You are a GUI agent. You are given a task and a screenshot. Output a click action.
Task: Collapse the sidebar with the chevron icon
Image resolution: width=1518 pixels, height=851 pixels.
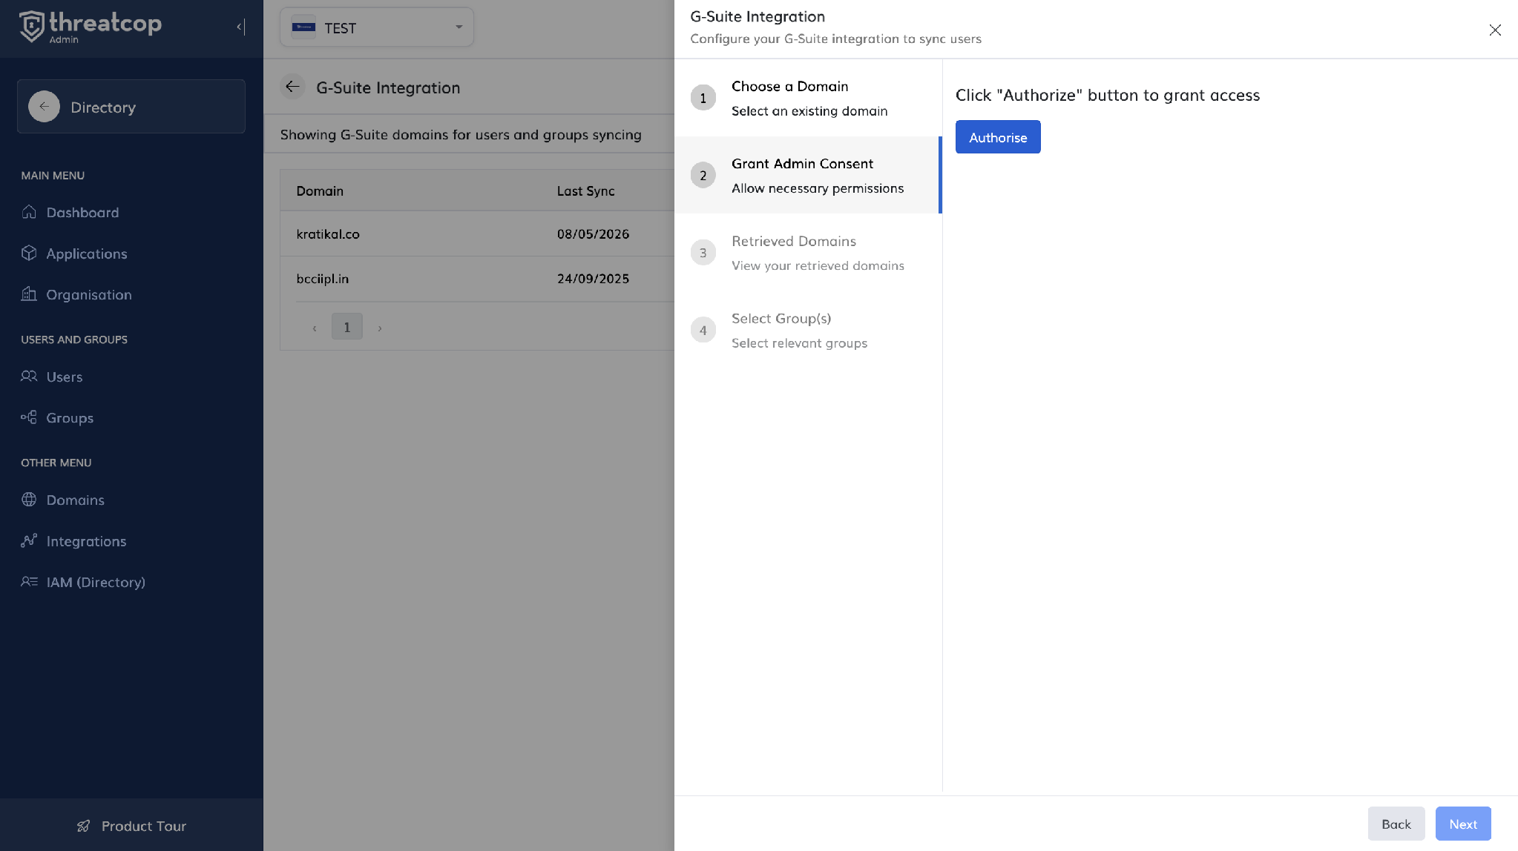coord(240,27)
